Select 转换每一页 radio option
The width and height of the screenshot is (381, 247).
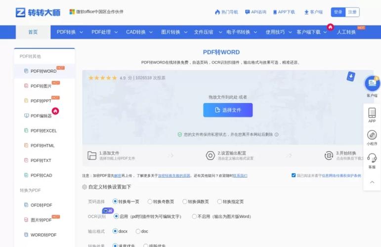tap(115, 202)
